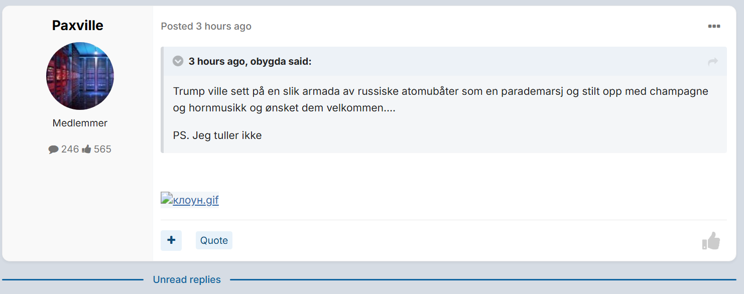Click the Quote button

pos(214,240)
